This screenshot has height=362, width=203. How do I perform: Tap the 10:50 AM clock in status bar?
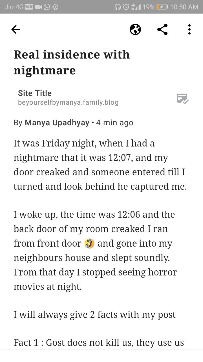pyautogui.click(x=184, y=7)
